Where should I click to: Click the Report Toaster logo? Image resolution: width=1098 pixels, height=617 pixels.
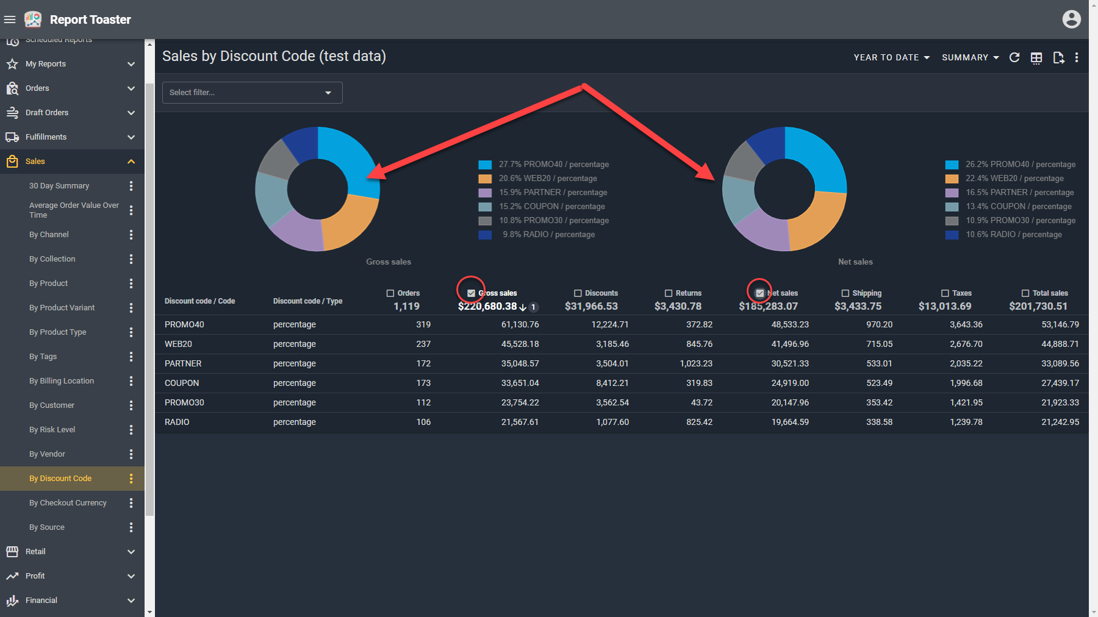tap(33, 20)
